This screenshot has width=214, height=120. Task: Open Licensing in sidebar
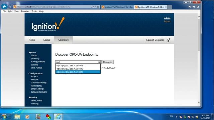(35, 59)
